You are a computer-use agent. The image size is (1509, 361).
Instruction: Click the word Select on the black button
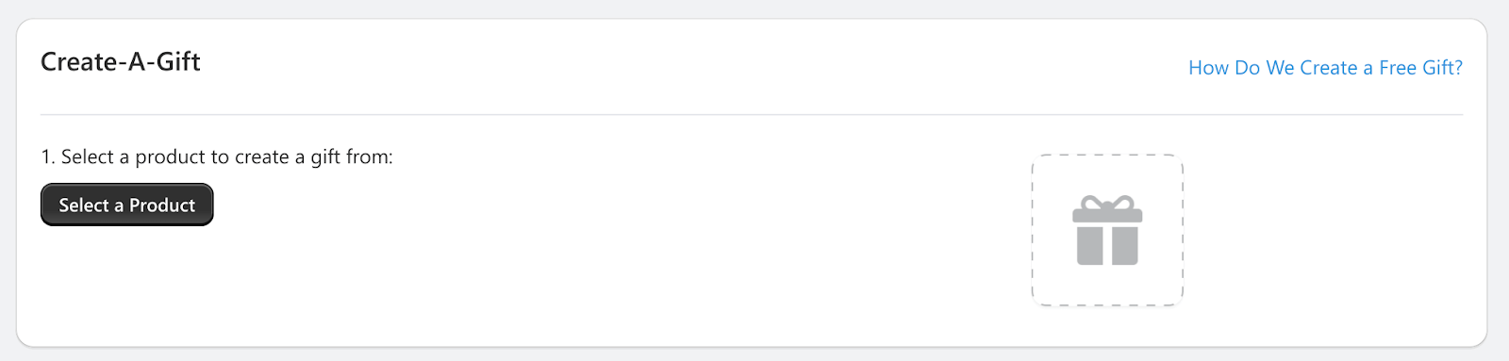pos(84,205)
